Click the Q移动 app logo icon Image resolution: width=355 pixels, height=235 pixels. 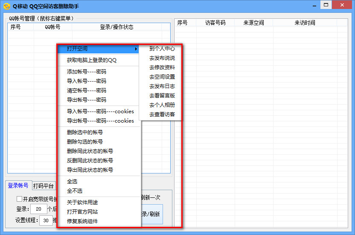tap(7, 6)
